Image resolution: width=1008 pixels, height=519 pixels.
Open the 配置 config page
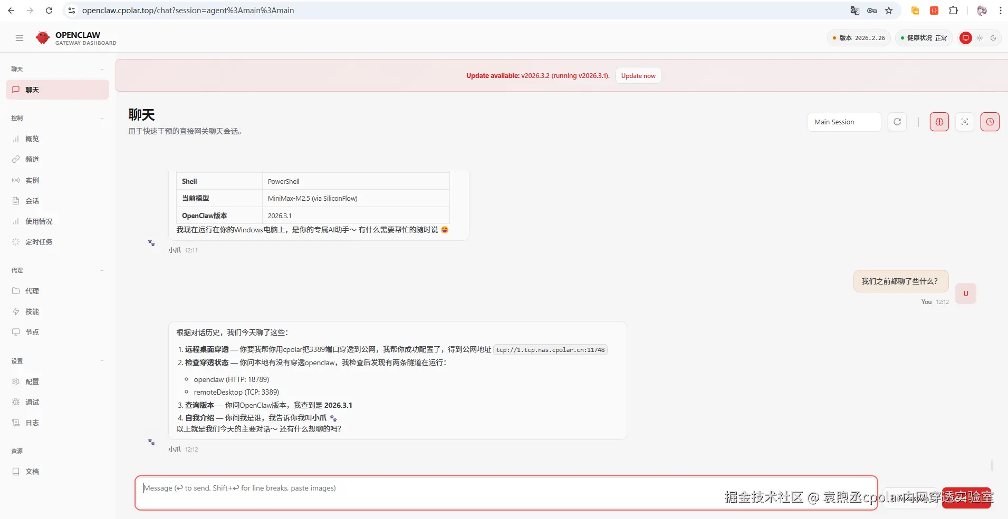[57, 381]
